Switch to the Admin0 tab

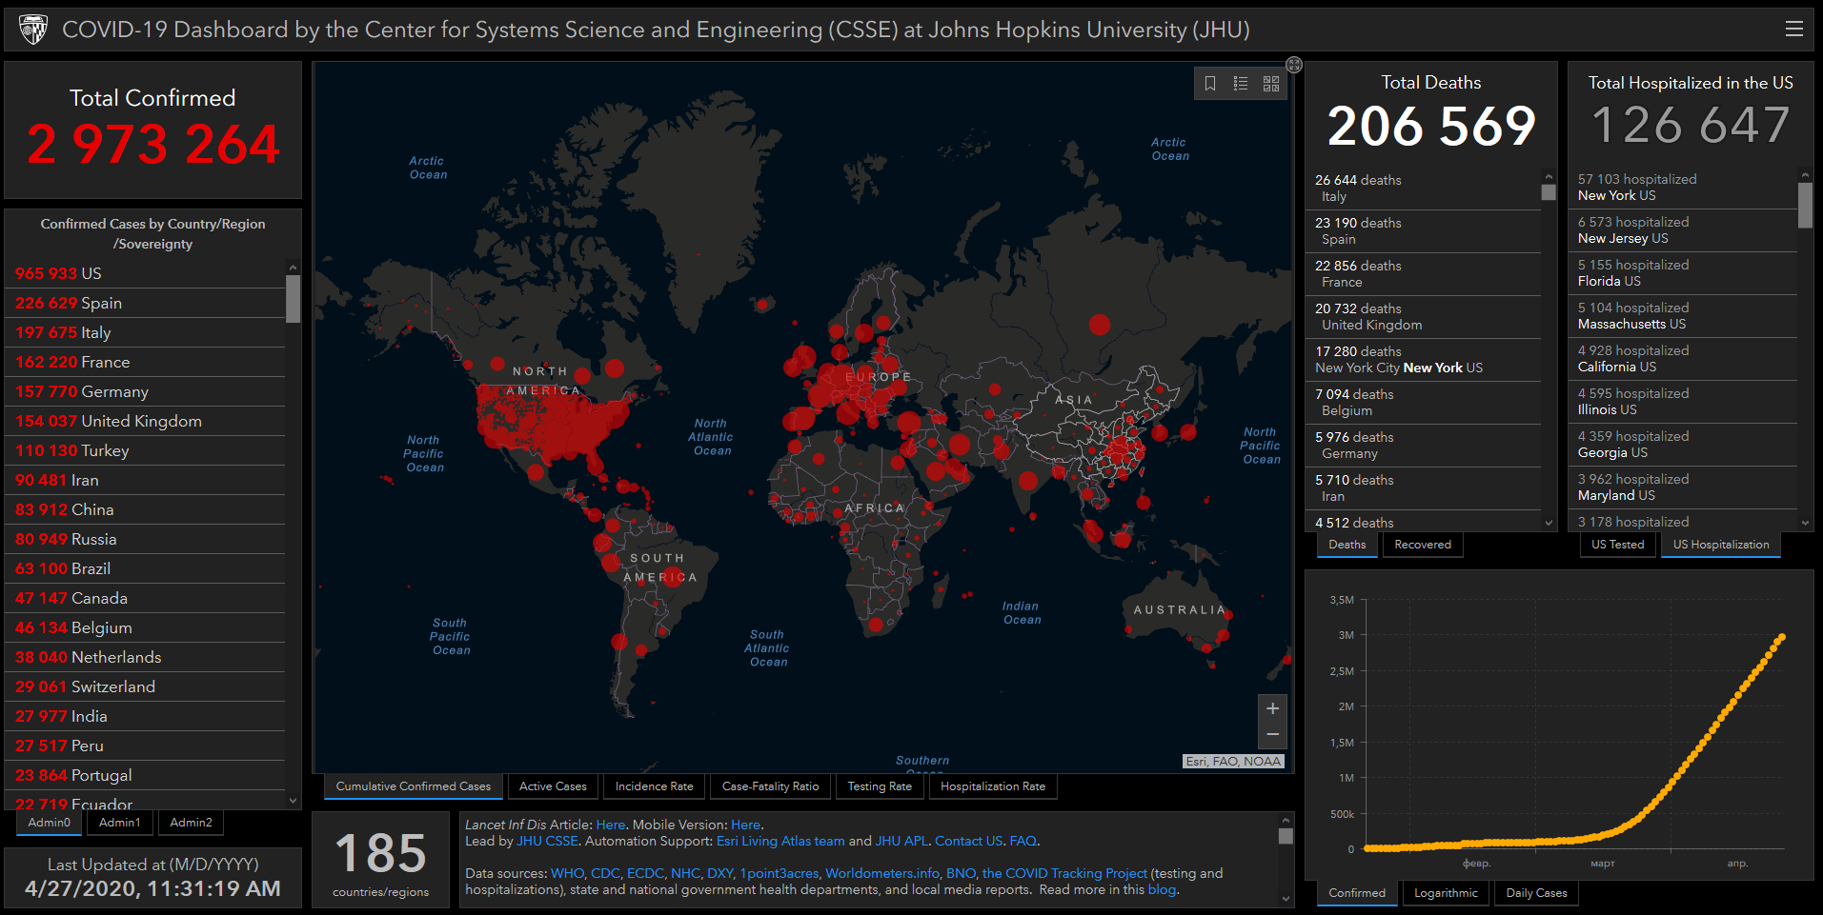pyautogui.click(x=50, y=823)
